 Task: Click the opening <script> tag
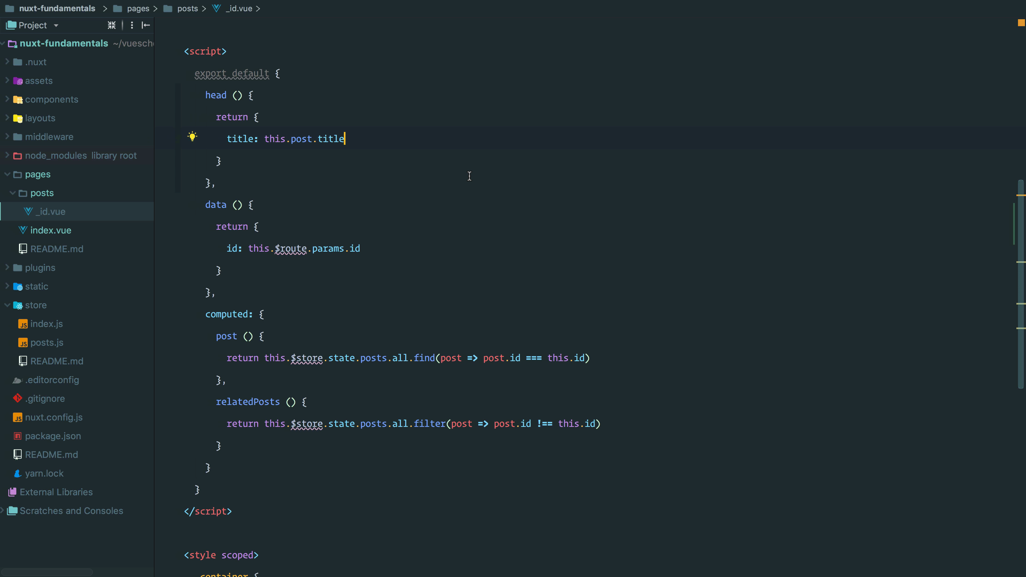205,51
